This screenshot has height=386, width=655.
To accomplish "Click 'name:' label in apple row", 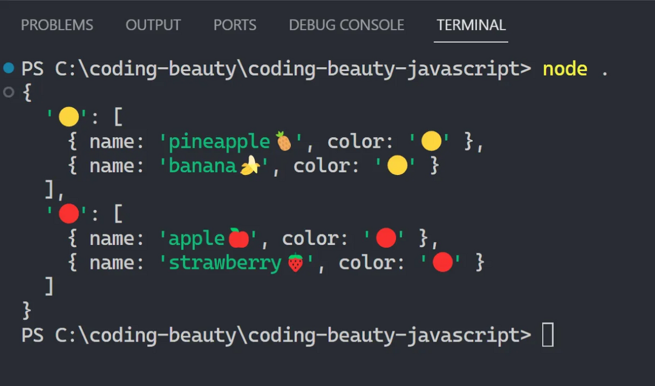I will [116, 239].
